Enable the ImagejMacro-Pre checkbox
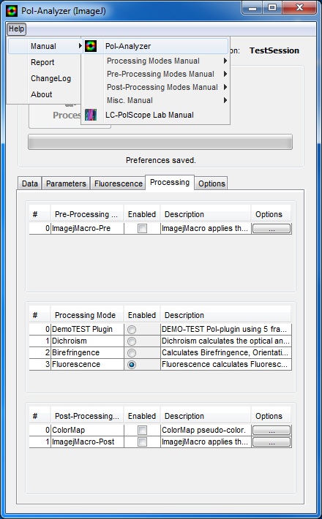 click(x=142, y=228)
